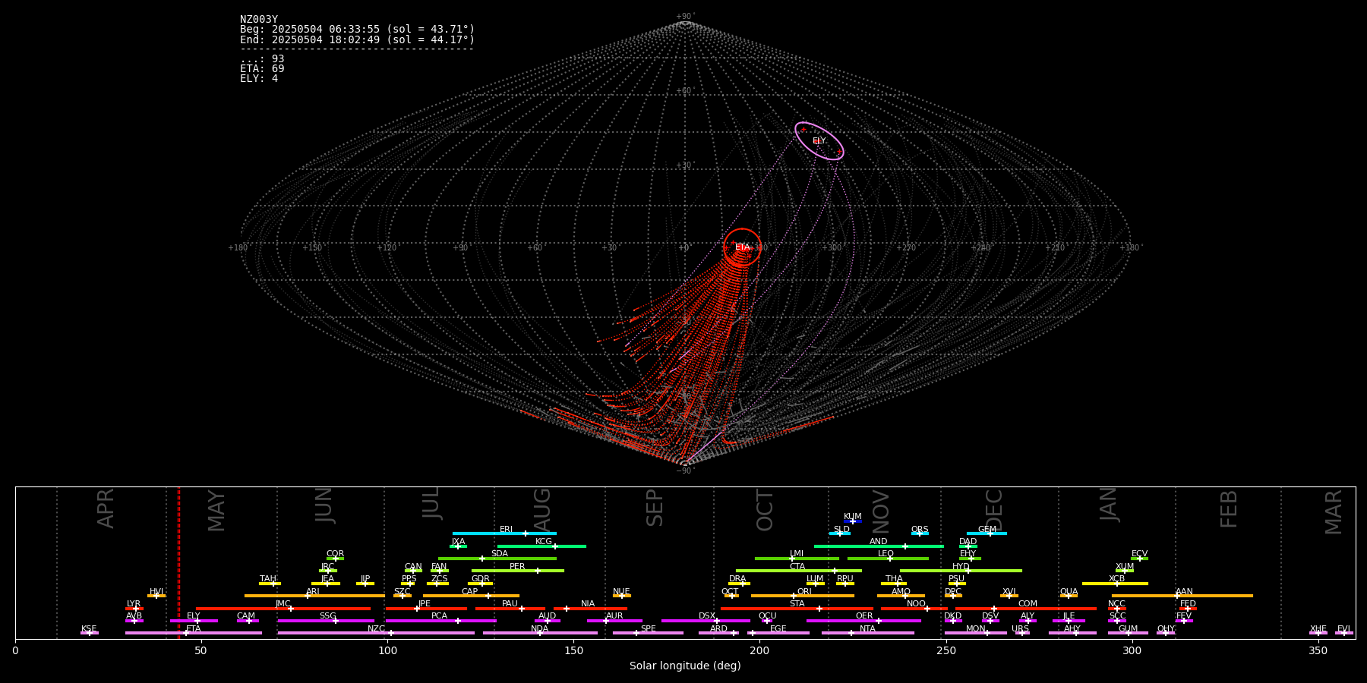Click the LEO shower label in the timeline
Image resolution: width=1367 pixels, height=683 pixels.
(x=886, y=554)
